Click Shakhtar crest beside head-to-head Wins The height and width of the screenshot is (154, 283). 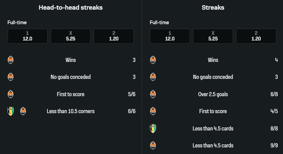point(11,60)
